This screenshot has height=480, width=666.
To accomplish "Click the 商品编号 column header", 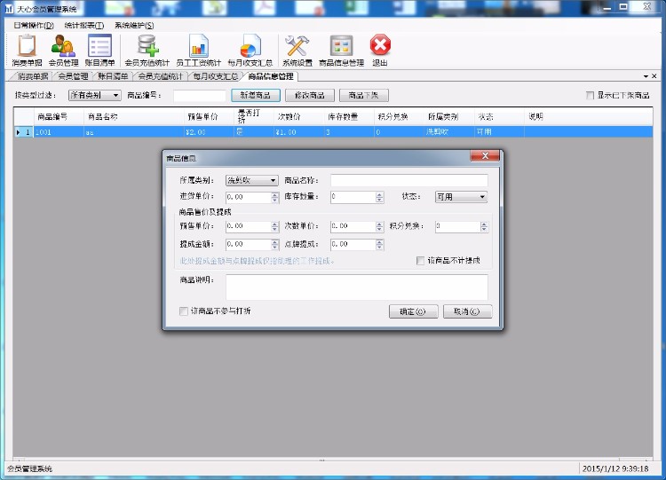I will tap(59, 117).
